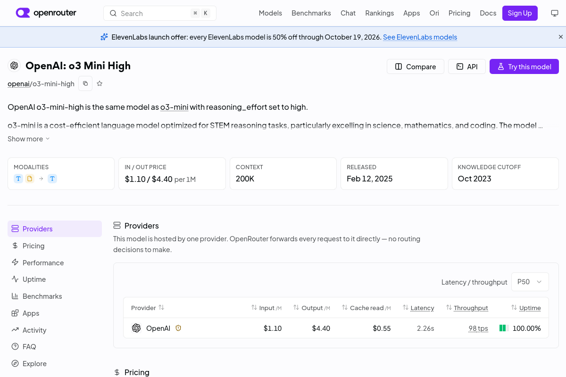Click the OpenAI logo beside model title
This screenshot has height=377, width=566.
click(14, 66)
